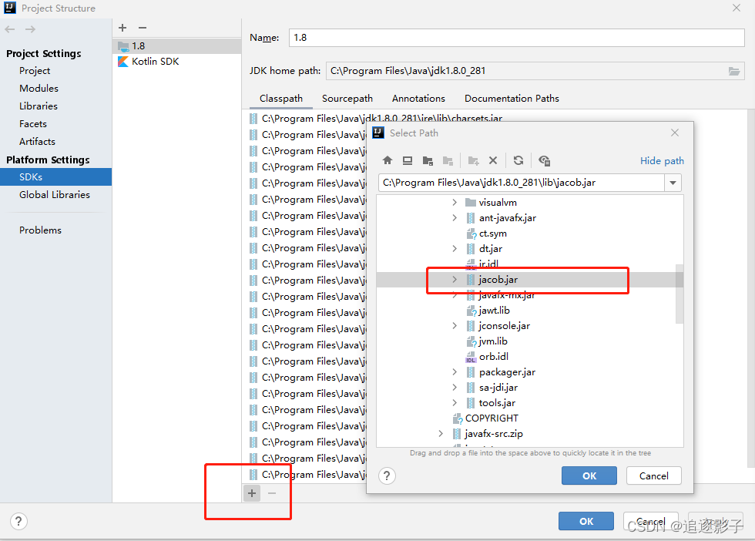Click the file tree vertical scrollbar
This screenshot has height=541, width=755.
tap(679, 294)
